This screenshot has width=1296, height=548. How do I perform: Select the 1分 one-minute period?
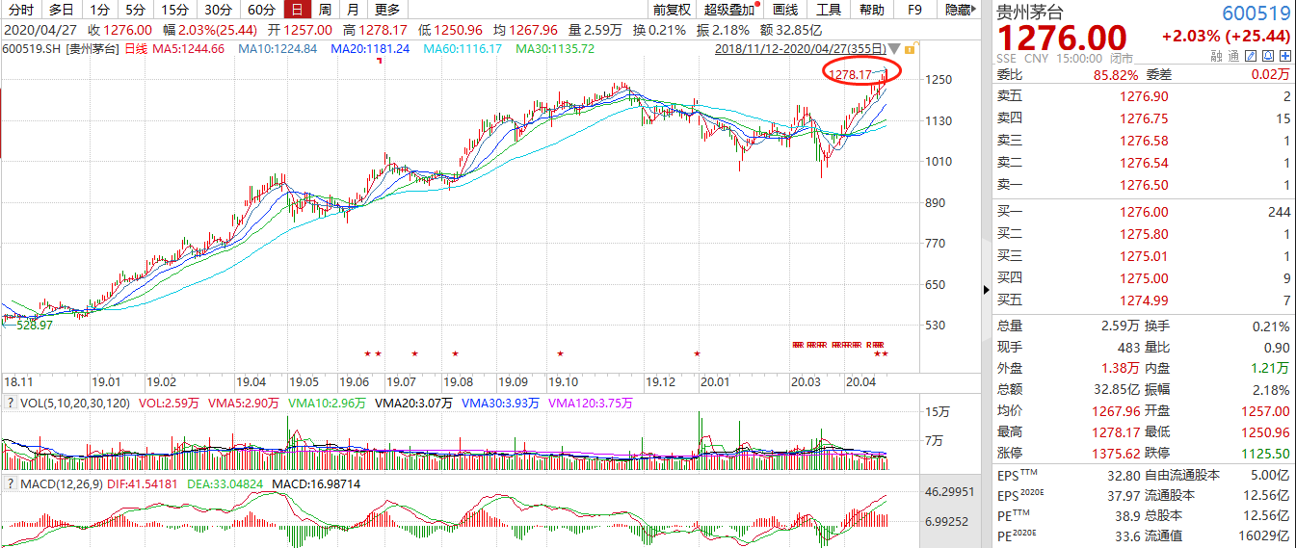[x=99, y=10]
